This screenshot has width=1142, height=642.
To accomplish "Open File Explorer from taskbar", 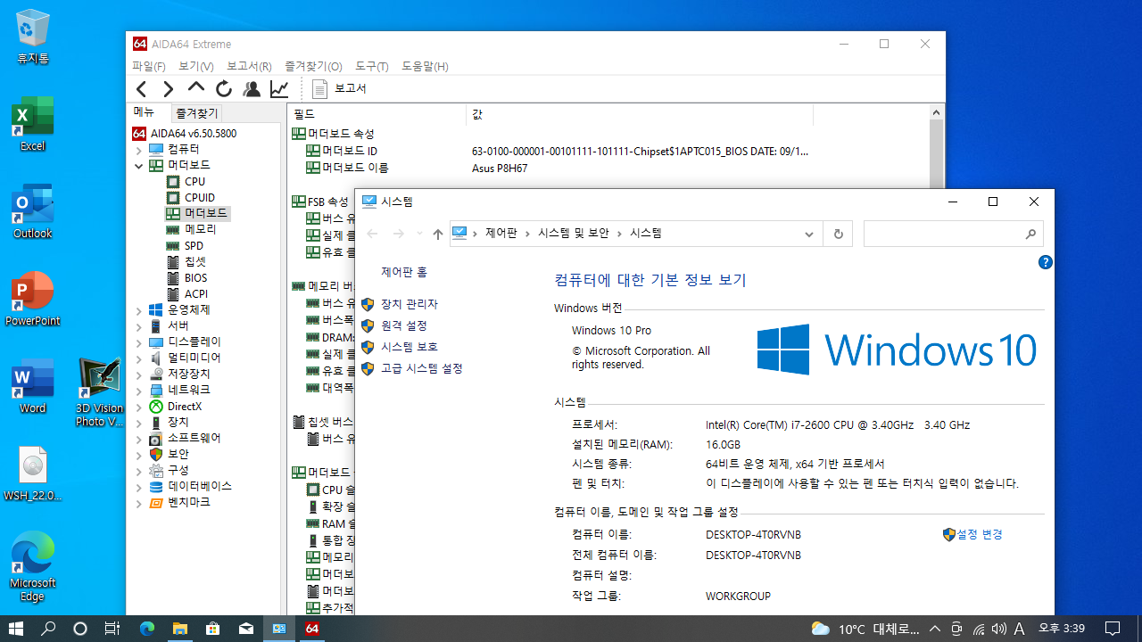I will tap(180, 629).
